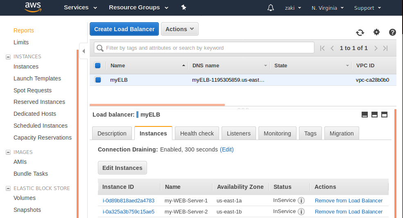Show info for my-WEB-Server-1 InService status

[x=301, y=201]
